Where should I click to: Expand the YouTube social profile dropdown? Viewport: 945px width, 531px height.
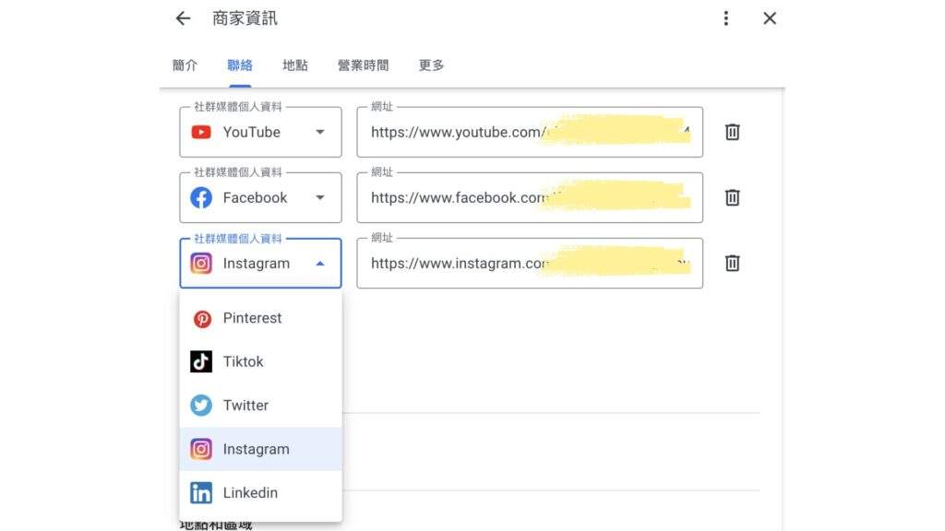click(260, 132)
